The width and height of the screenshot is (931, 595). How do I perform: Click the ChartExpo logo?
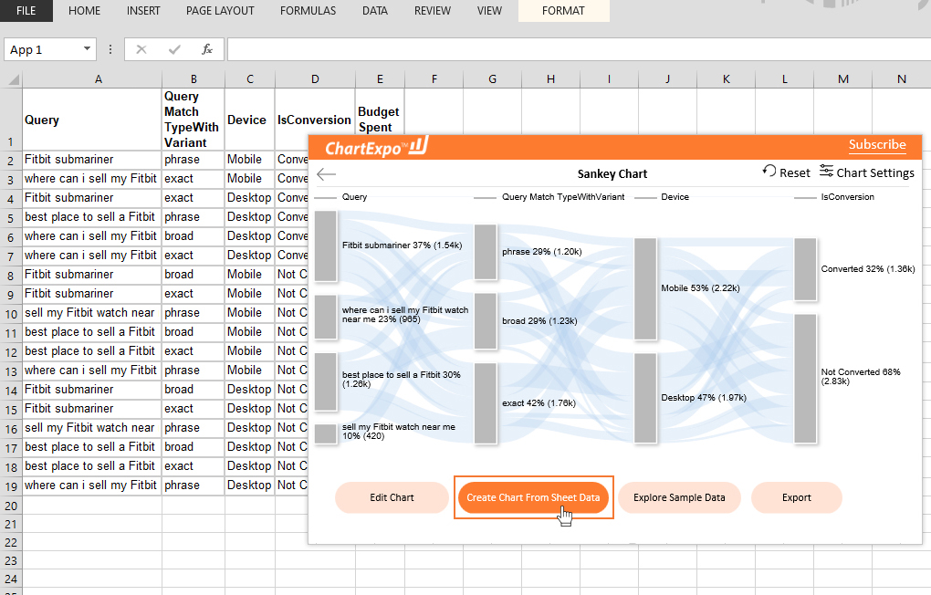(376, 147)
